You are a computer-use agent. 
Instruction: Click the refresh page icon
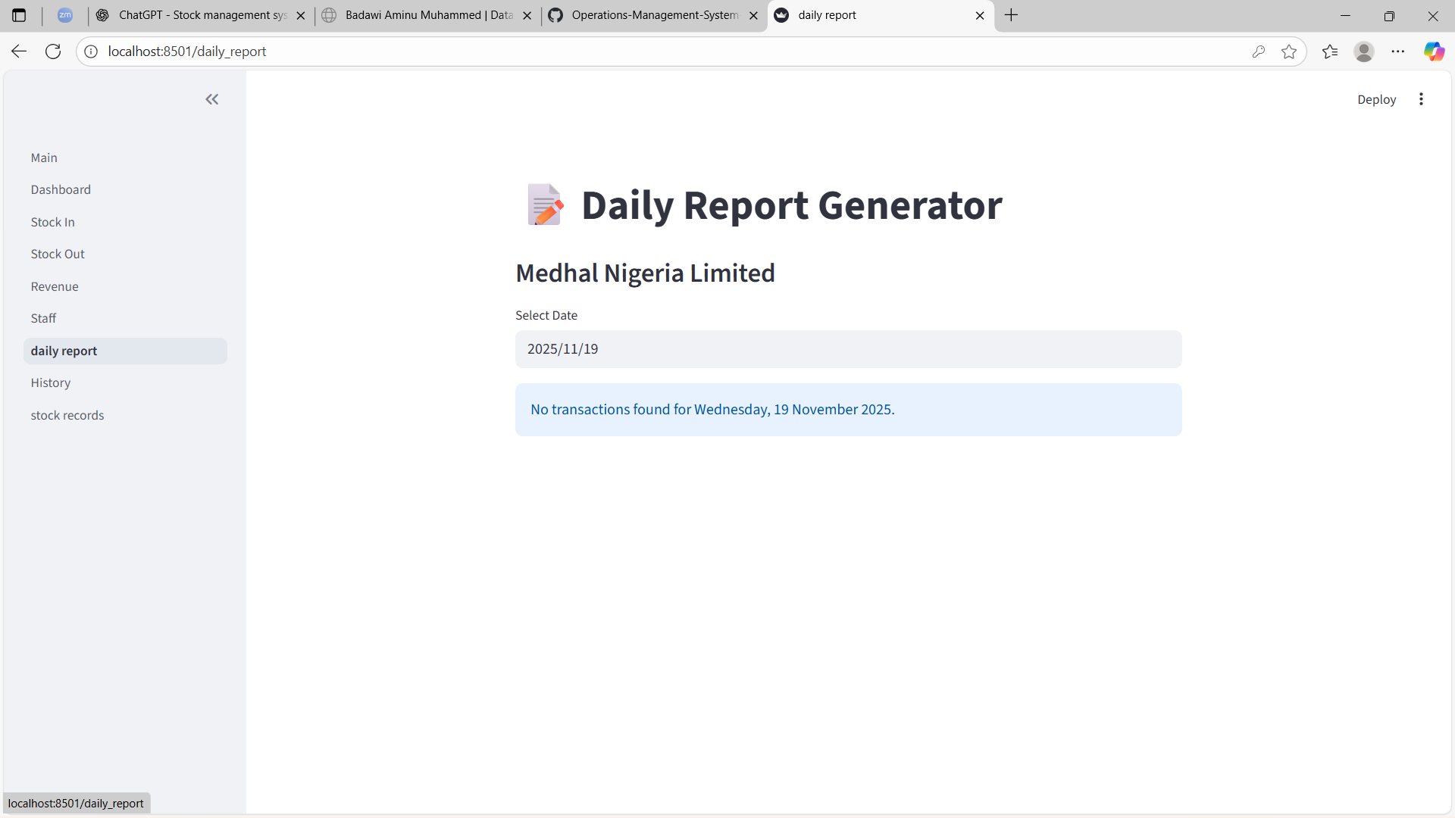click(52, 51)
